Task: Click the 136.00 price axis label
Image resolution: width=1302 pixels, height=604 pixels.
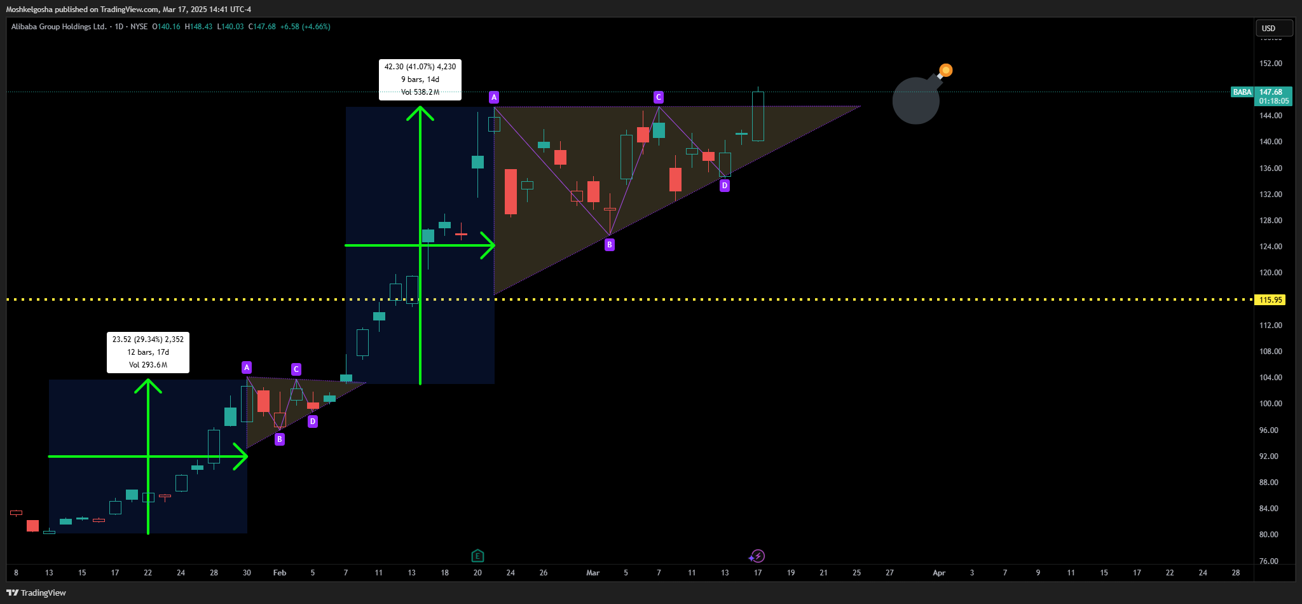Action: pos(1271,168)
